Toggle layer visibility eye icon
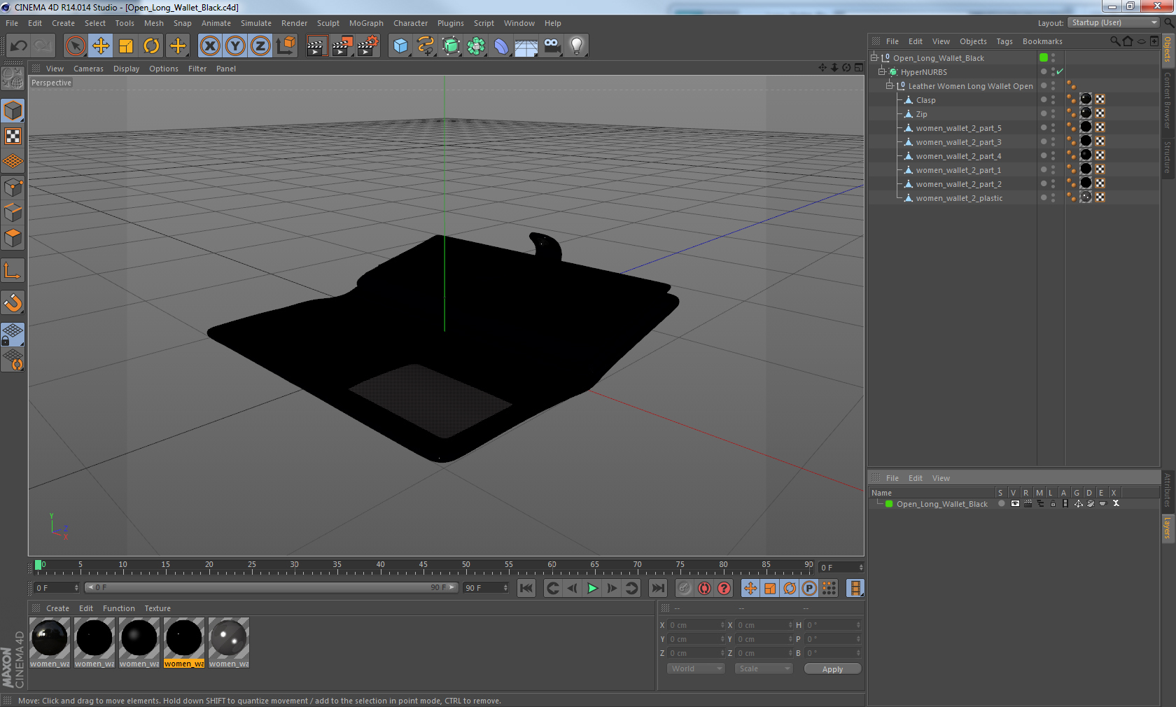Screen dimensions: 1176x707 [x=1015, y=503]
